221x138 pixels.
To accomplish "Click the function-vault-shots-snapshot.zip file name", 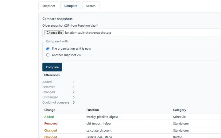I will pyautogui.click(x=88, y=33).
